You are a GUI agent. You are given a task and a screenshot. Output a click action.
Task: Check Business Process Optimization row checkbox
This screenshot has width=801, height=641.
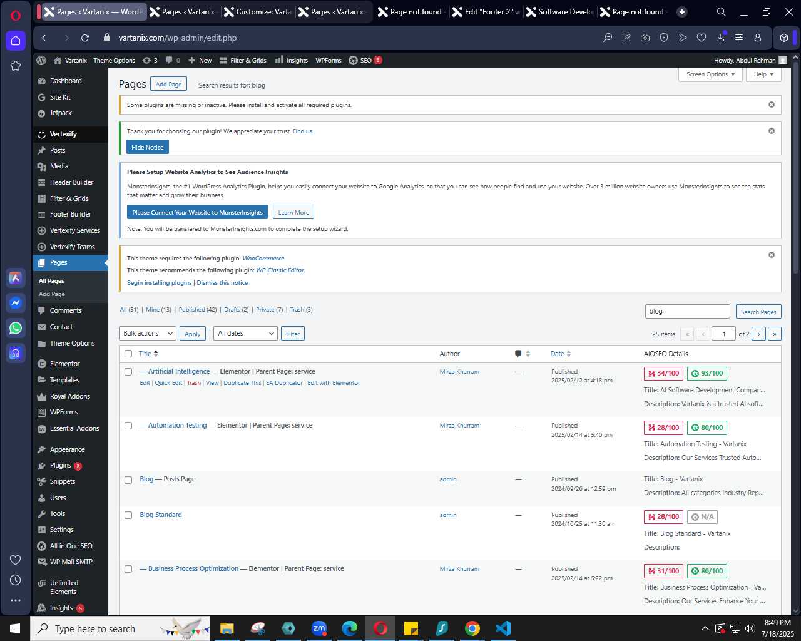coord(128,569)
